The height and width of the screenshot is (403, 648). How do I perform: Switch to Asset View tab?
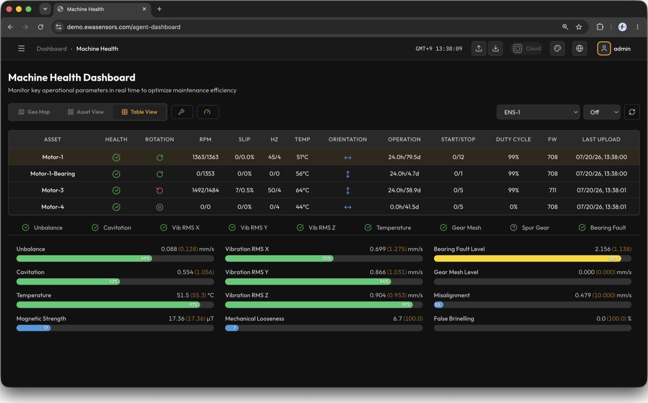(86, 112)
